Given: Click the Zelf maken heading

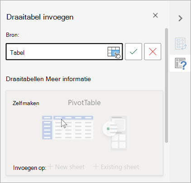Looking at the screenshot, I should coord(26,103).
